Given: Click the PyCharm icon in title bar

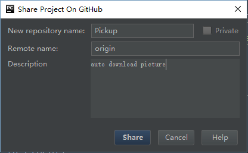Looking at the screenshot, I should click(10, 9).
